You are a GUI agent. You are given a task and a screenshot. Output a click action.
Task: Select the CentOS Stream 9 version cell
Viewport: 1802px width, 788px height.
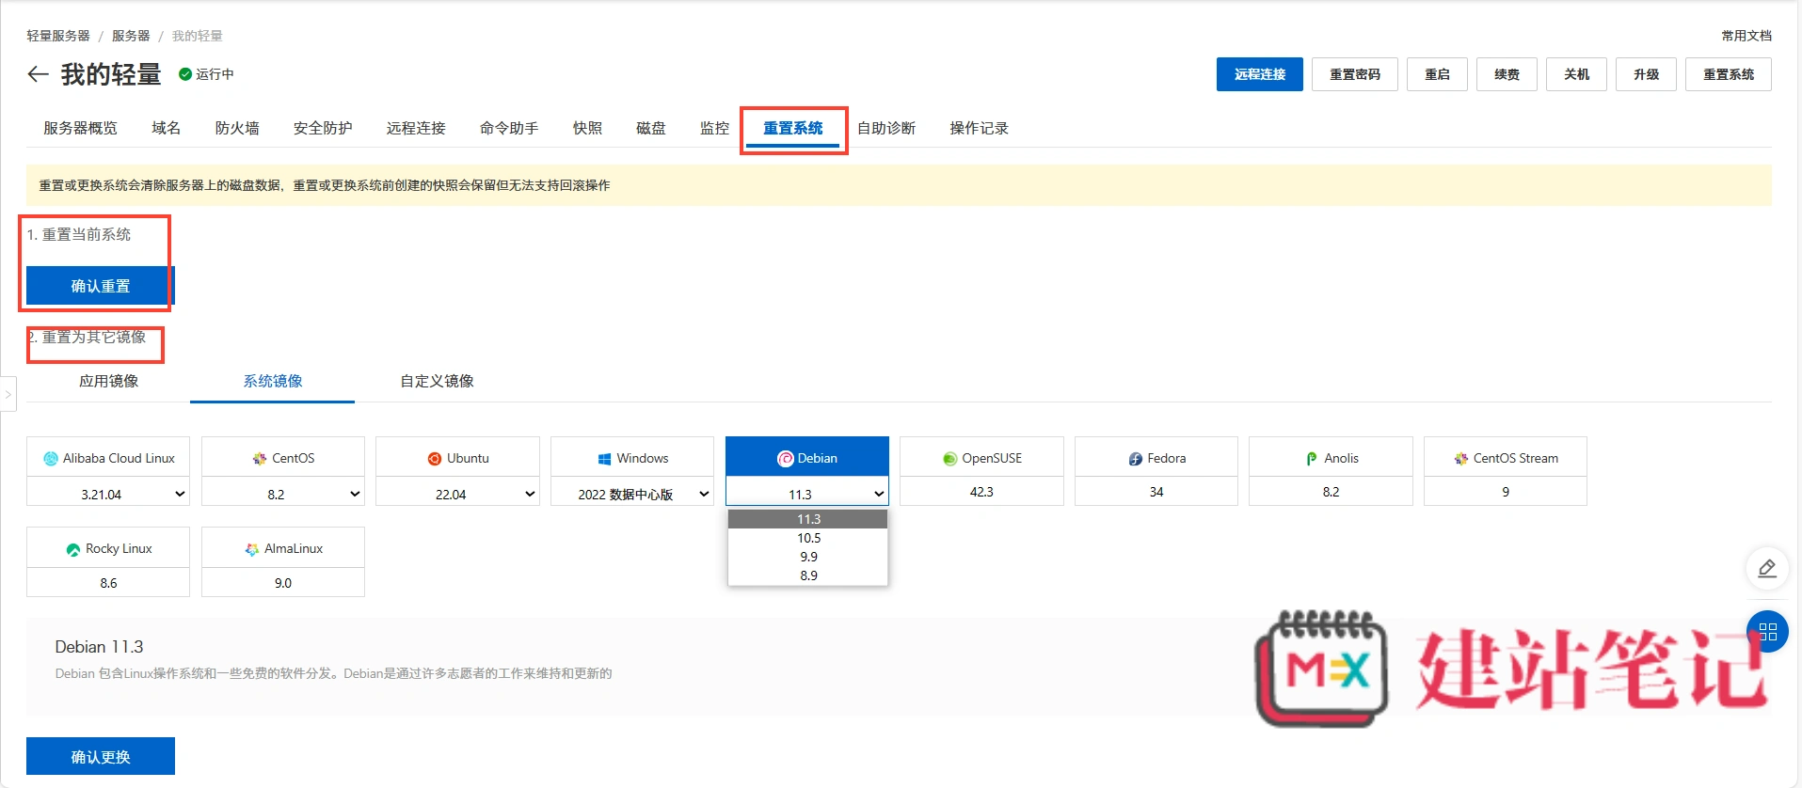pyautogui.click(x=1506, y=492)
